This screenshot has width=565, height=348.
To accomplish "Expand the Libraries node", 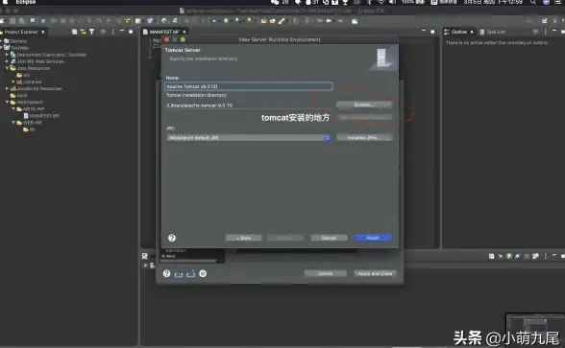I will (13, 82).
